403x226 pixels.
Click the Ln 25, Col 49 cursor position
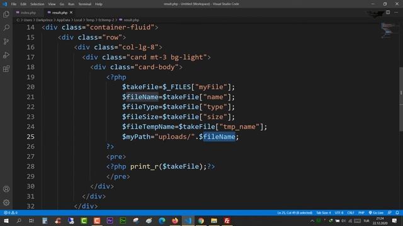point(295,213)
